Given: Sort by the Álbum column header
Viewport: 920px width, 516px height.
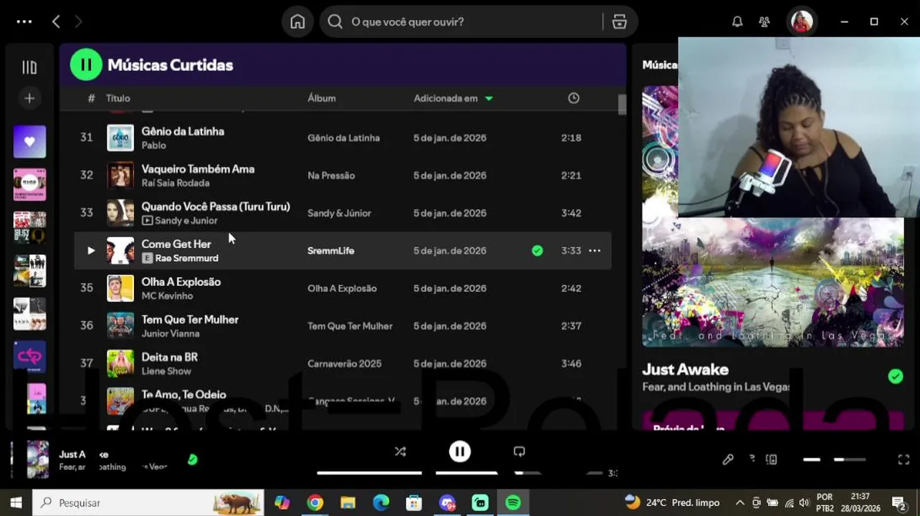Looking at the screenshot, I should [322, 98].
